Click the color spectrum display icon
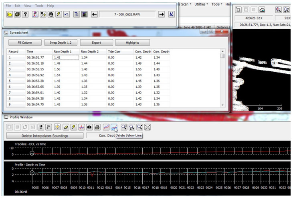This screenshot has width=293, height=198. coord(84,14)
